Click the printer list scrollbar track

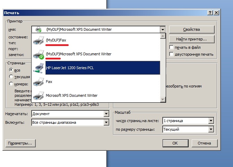(x=163, y=68)
